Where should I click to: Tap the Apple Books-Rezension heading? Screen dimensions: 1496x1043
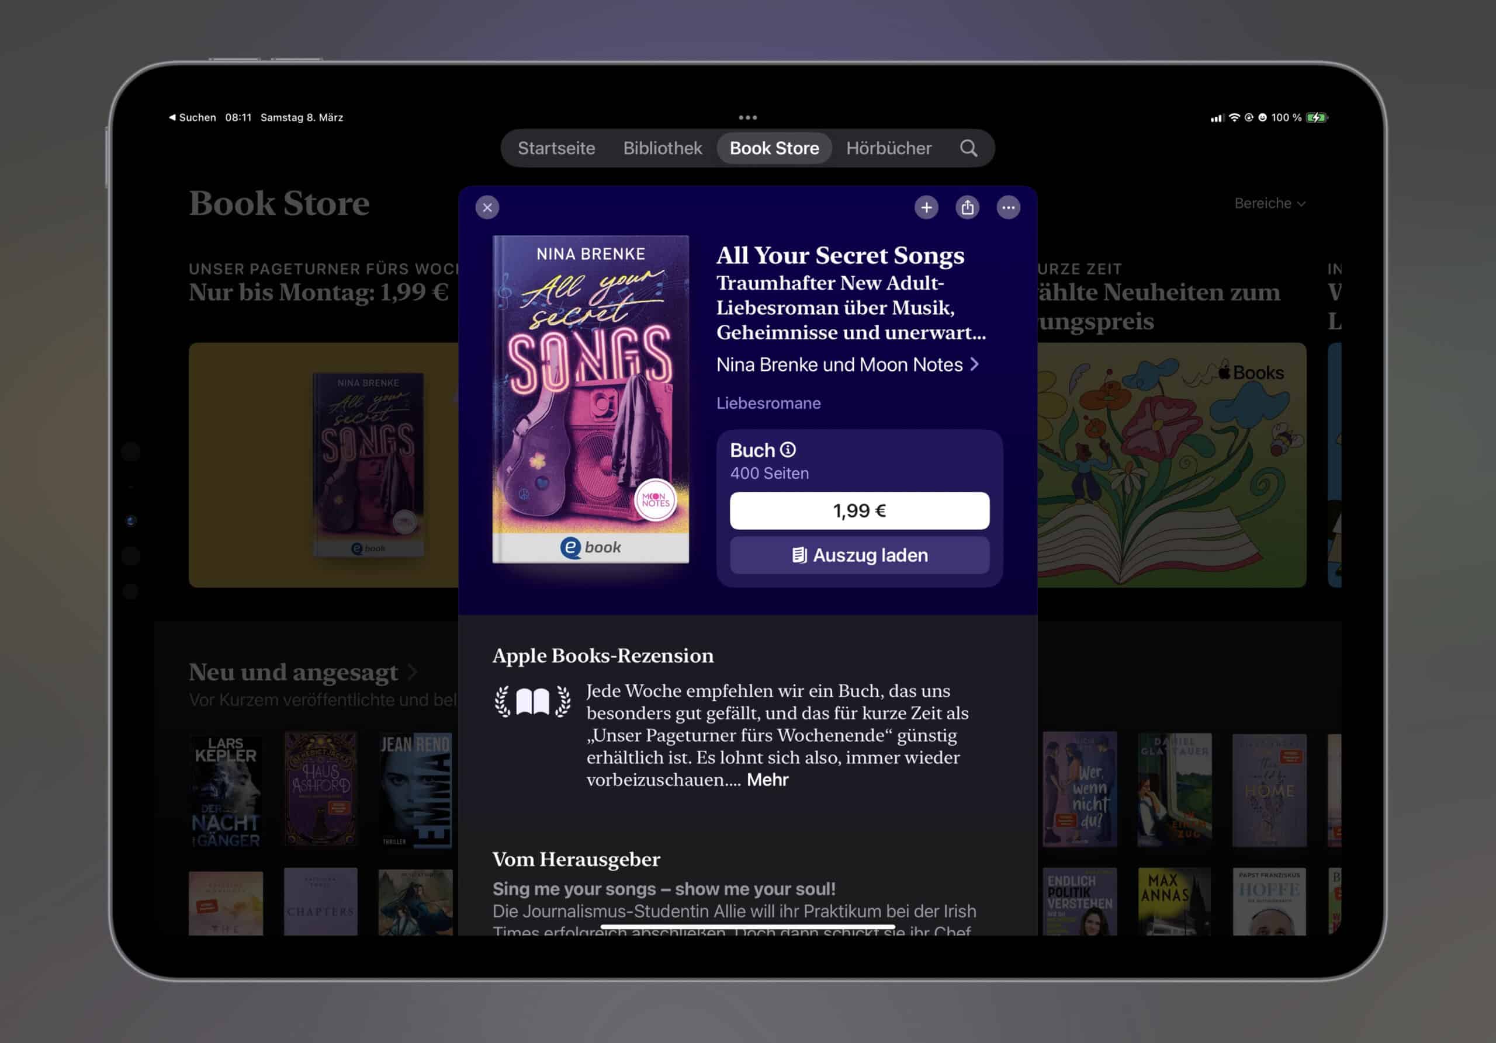point(602,656)
